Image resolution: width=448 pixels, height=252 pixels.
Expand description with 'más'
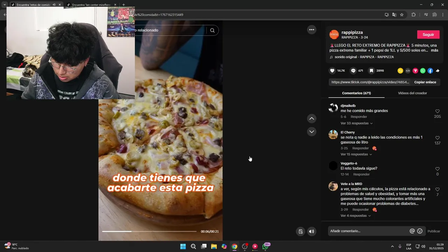[x=434, y=50]
